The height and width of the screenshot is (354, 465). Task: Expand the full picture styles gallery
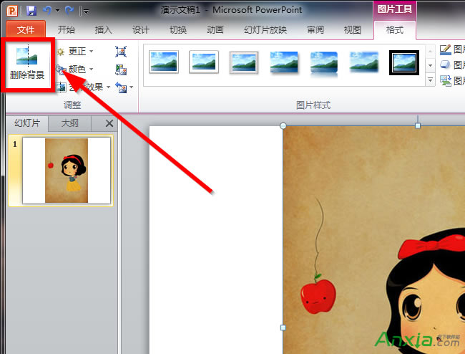(x=430, y=80)
